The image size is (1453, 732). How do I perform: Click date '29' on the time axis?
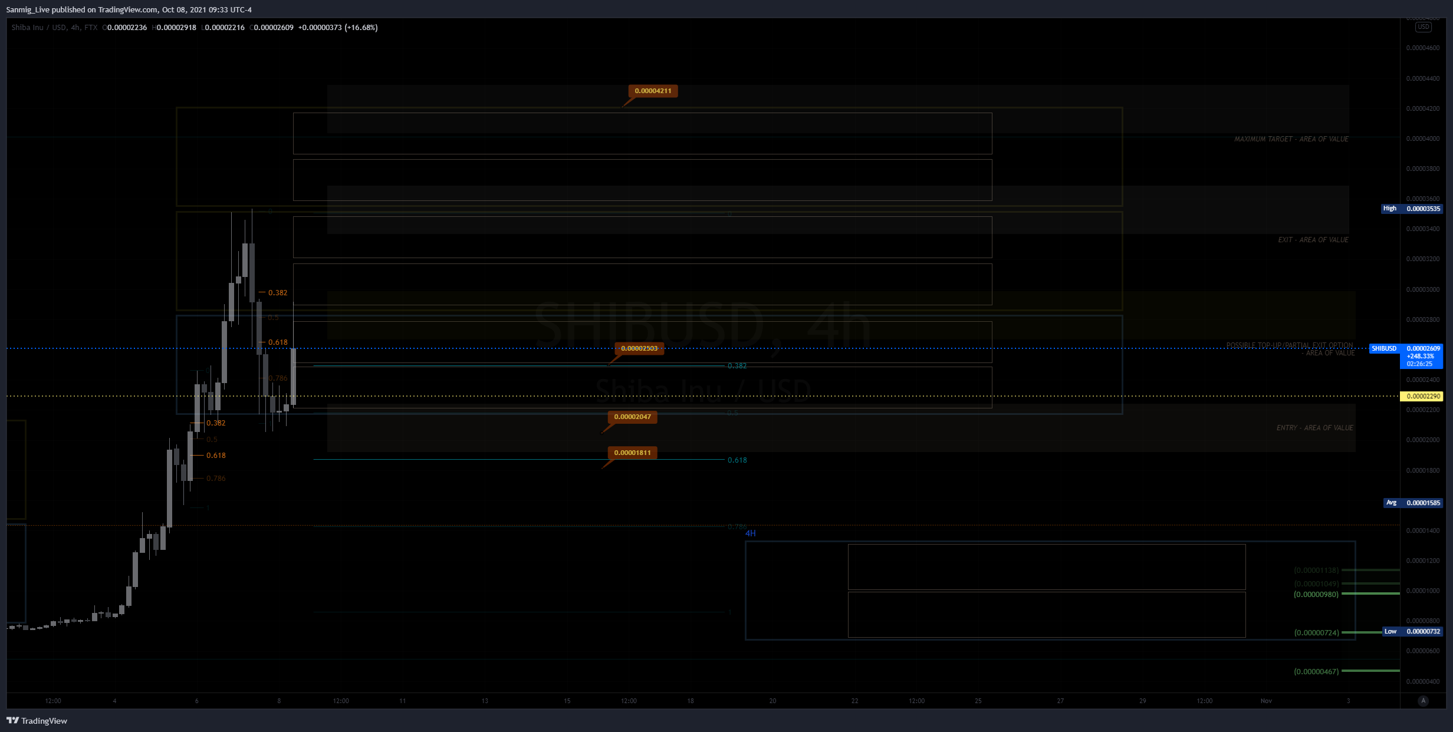tap(1143, 701)
